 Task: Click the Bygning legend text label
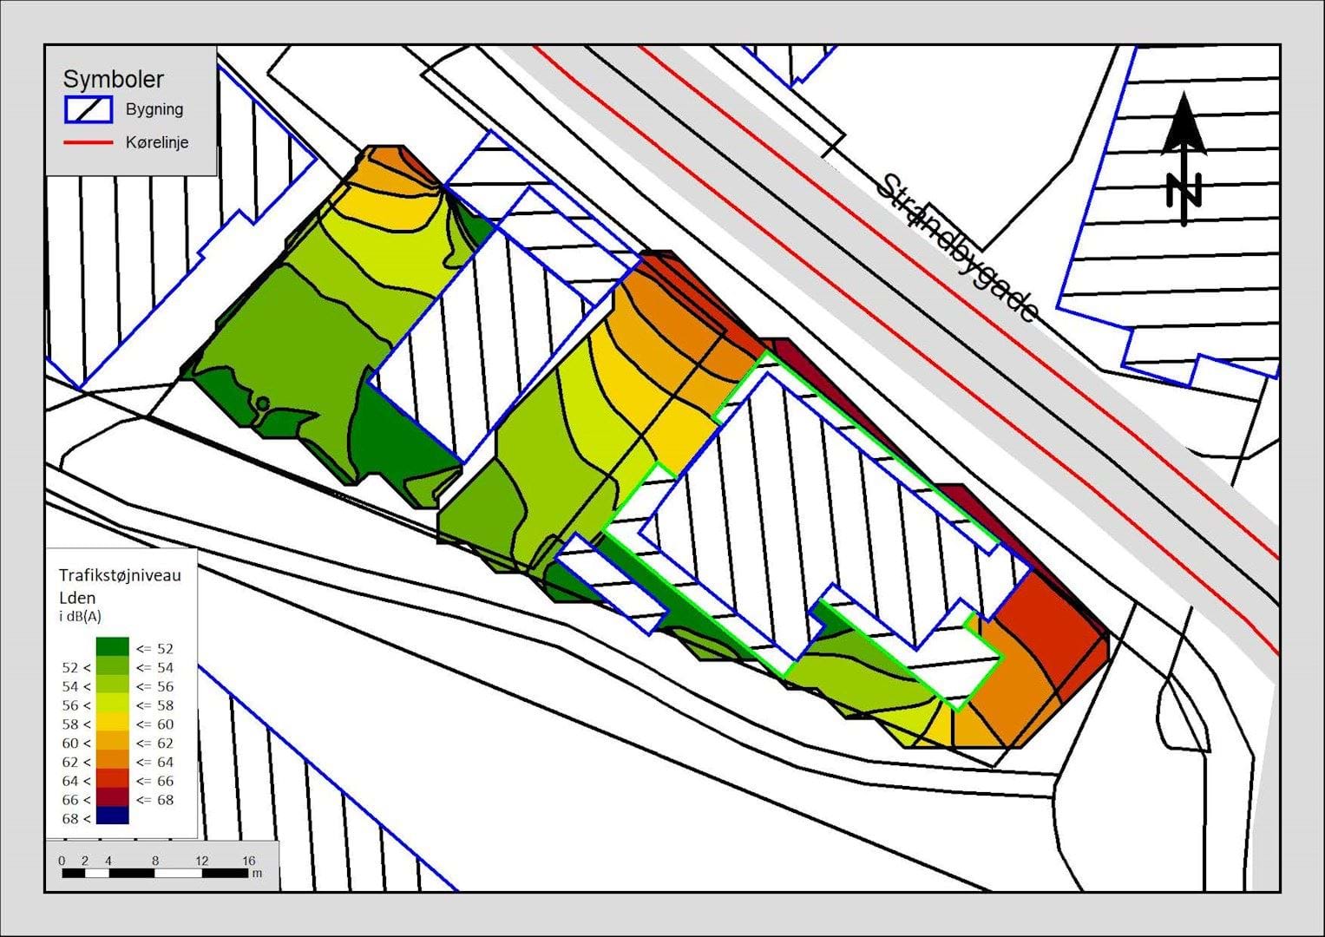[x=154, y=109]
